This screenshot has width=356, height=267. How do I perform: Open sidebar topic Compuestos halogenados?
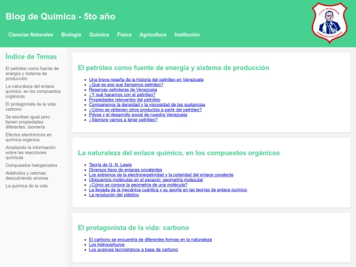point(32,165)
